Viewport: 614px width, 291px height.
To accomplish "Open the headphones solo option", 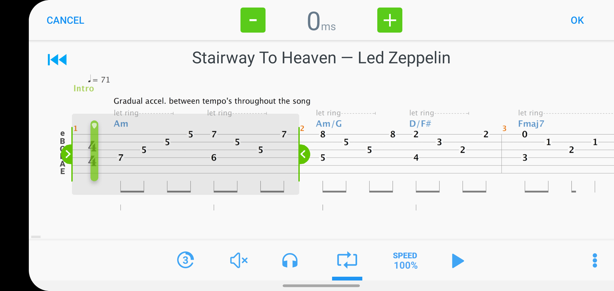I will click(290, 260).
